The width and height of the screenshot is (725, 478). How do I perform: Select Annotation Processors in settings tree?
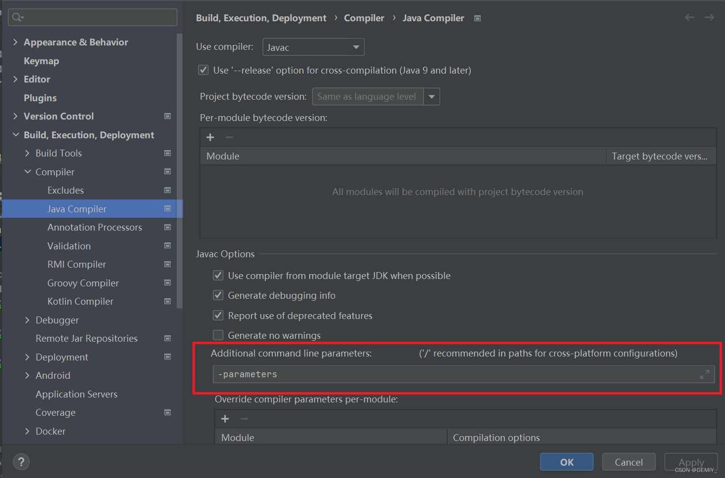[x=95, y=227]
